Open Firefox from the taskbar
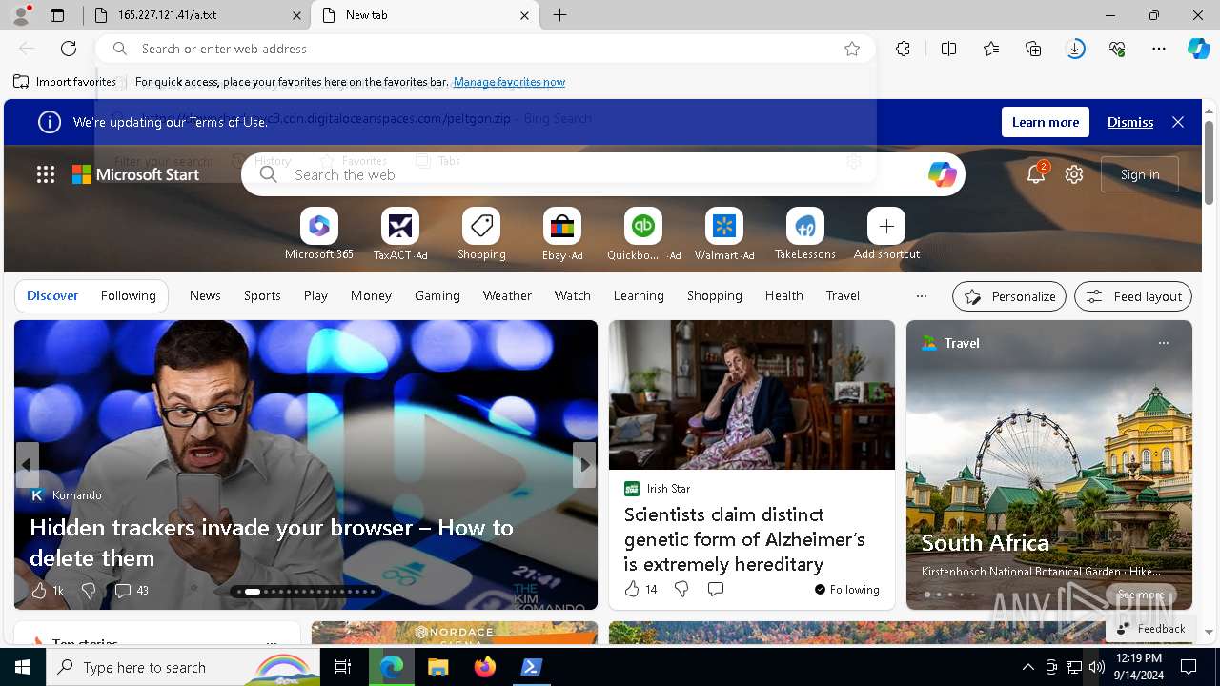1220x686 pixels. (485, 667)
